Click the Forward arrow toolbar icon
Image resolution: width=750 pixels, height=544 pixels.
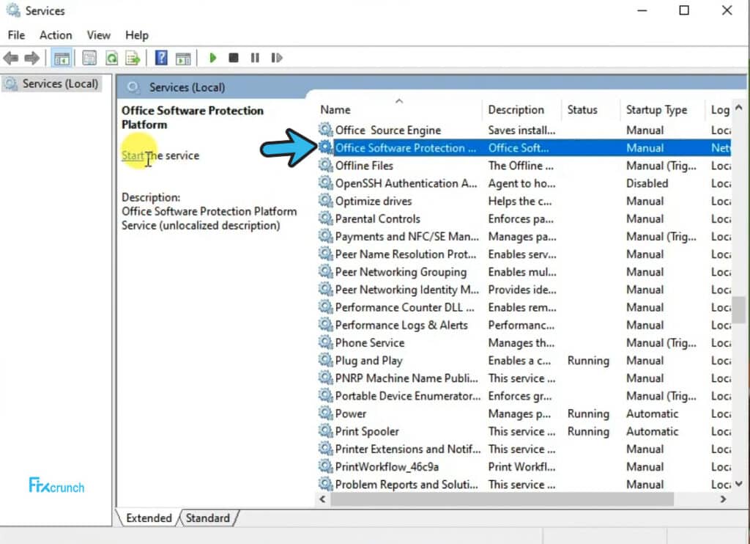pos(31,59)
